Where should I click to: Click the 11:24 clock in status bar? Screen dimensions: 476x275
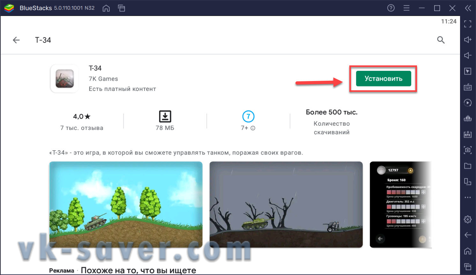[x=449, y=21]
